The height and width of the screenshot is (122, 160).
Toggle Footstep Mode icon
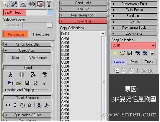pyautogui.click(x=22, y=75)
